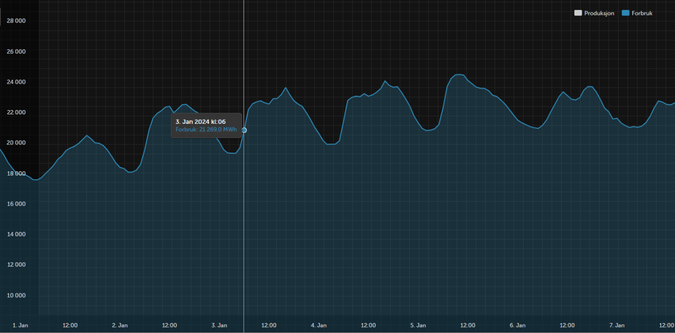Click the '3. Jan' x-axis label

pos(219,326)
